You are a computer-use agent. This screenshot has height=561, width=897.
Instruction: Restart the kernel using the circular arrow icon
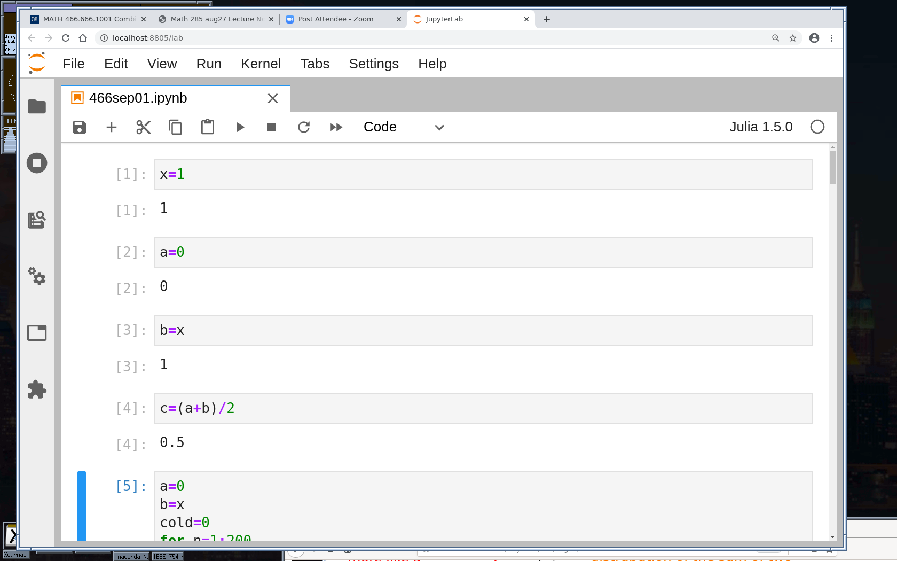[x=304, y=127]
